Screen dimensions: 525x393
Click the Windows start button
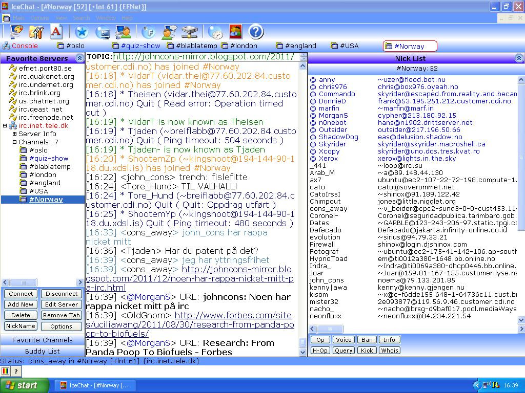point(24,385)
